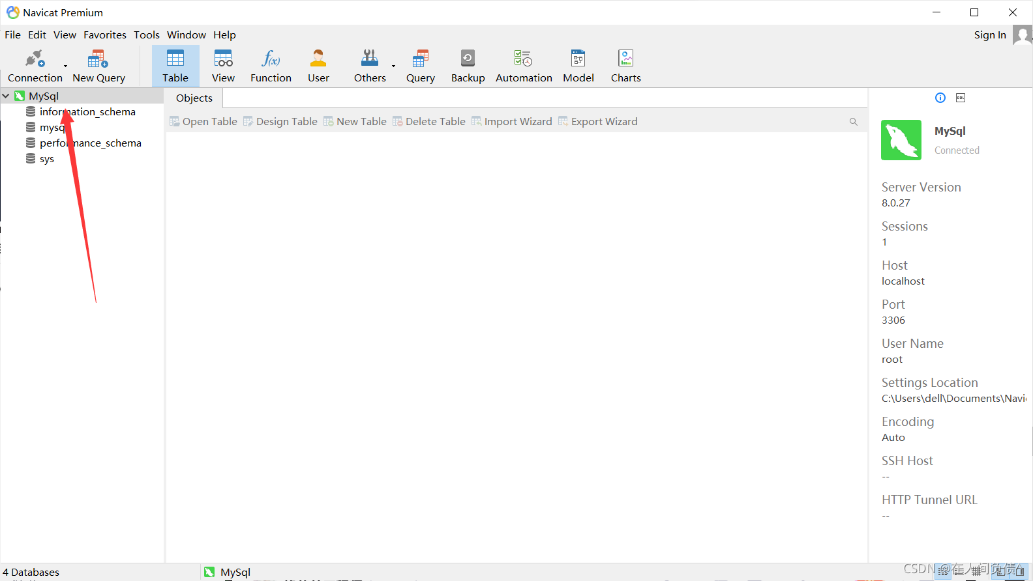Click the Settings Location path text
The width and height of the screenshot is (1033, 581).
(x=954, y=399)
